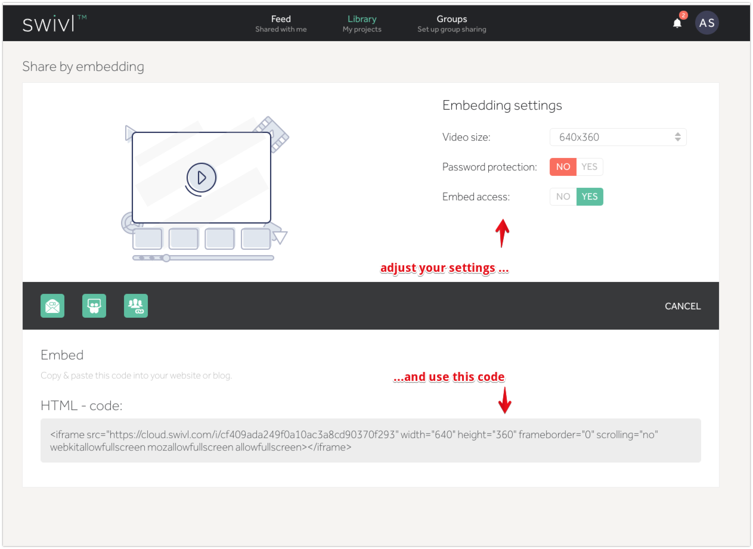Click the share by email envelope icon

[52, 306]
